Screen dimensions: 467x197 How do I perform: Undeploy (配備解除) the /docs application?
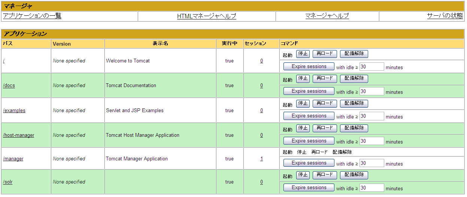click(354, 79)
